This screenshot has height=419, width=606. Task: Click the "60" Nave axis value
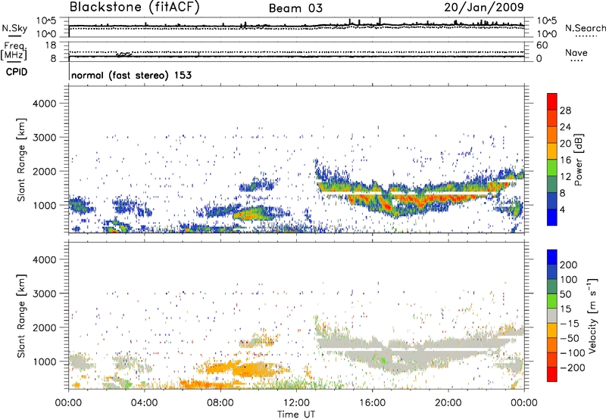tap(542, 45)
